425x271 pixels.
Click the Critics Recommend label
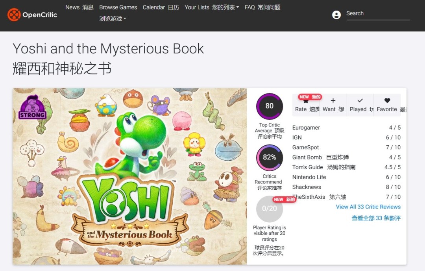(x=269, y=182)
